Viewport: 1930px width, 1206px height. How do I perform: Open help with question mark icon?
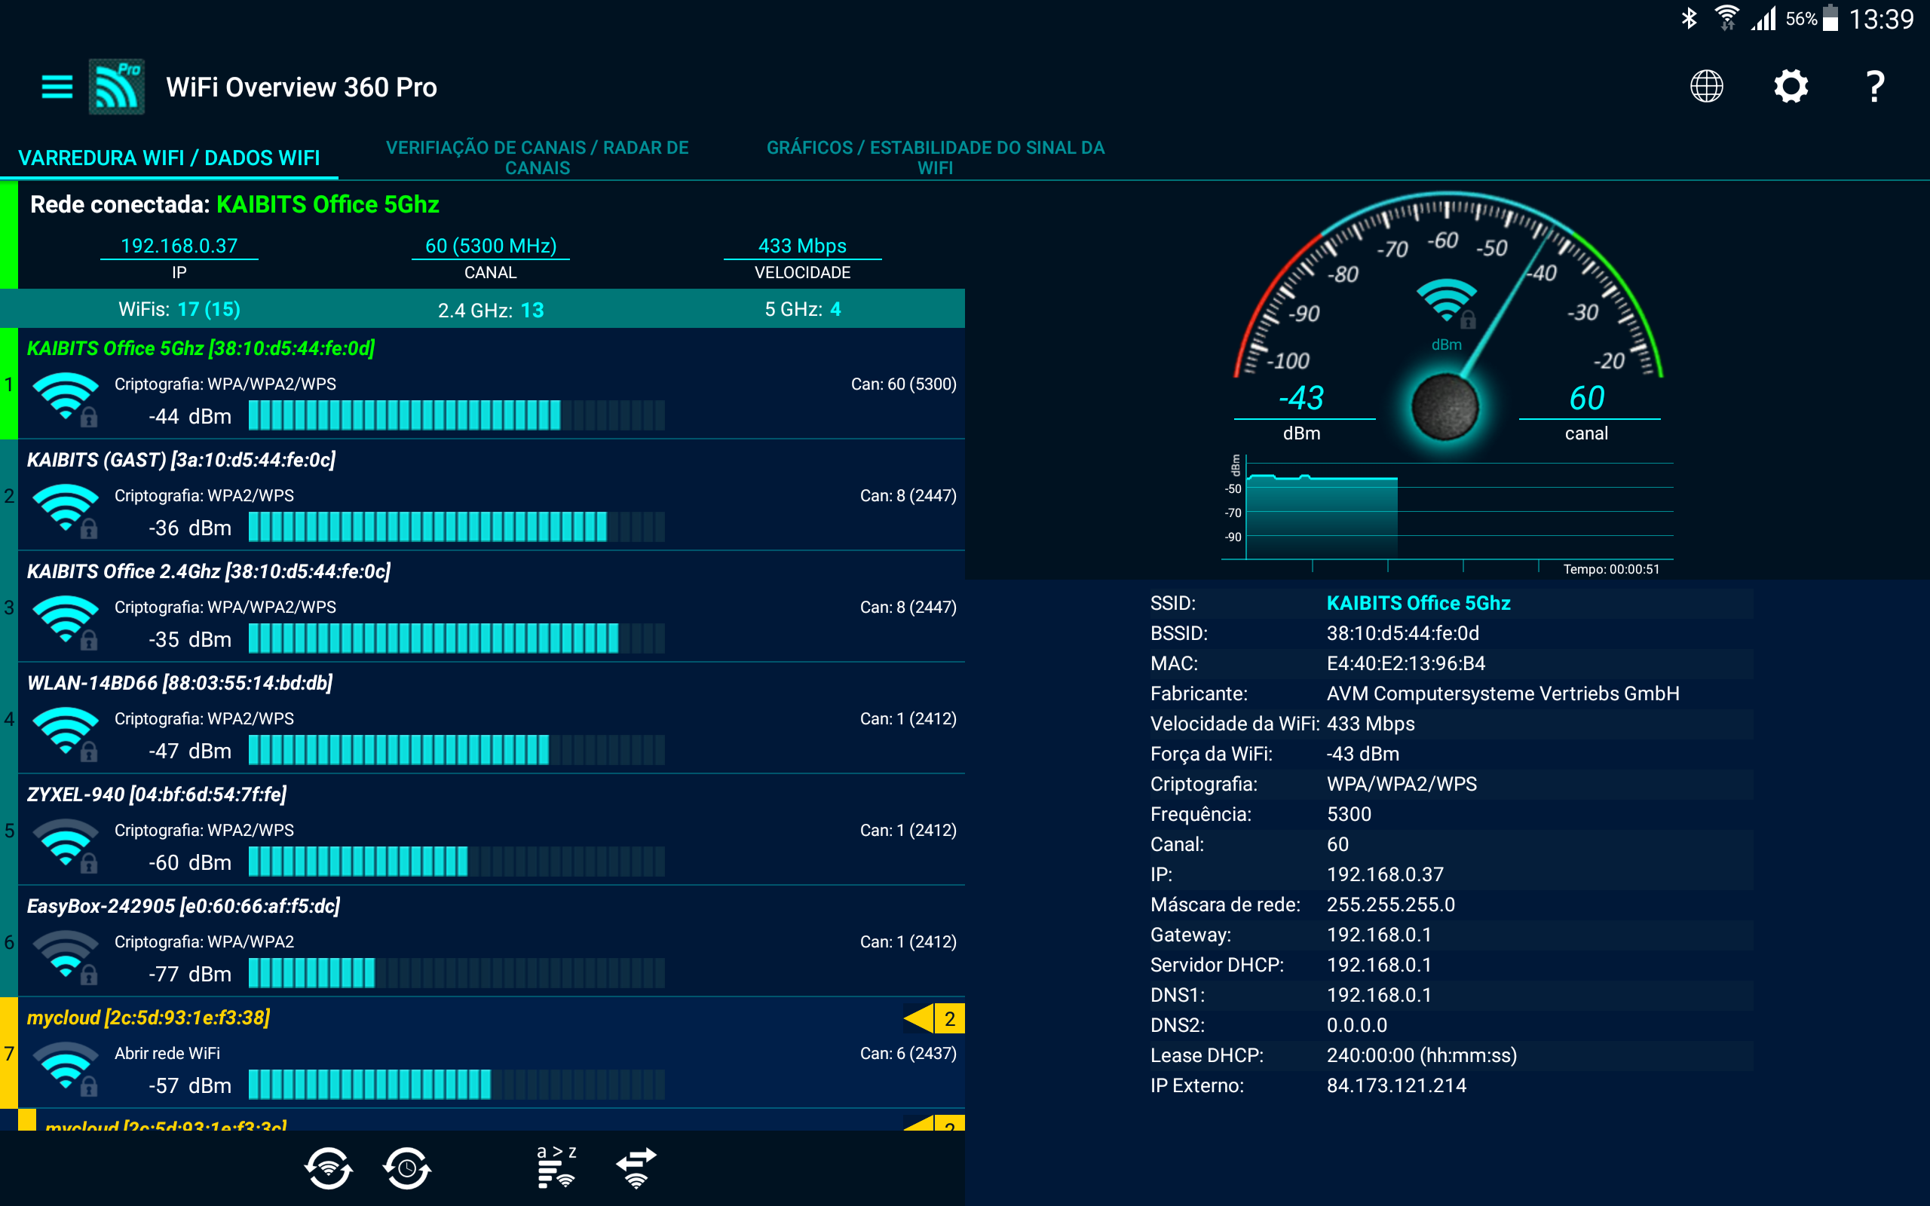(x=1875, y=86)
